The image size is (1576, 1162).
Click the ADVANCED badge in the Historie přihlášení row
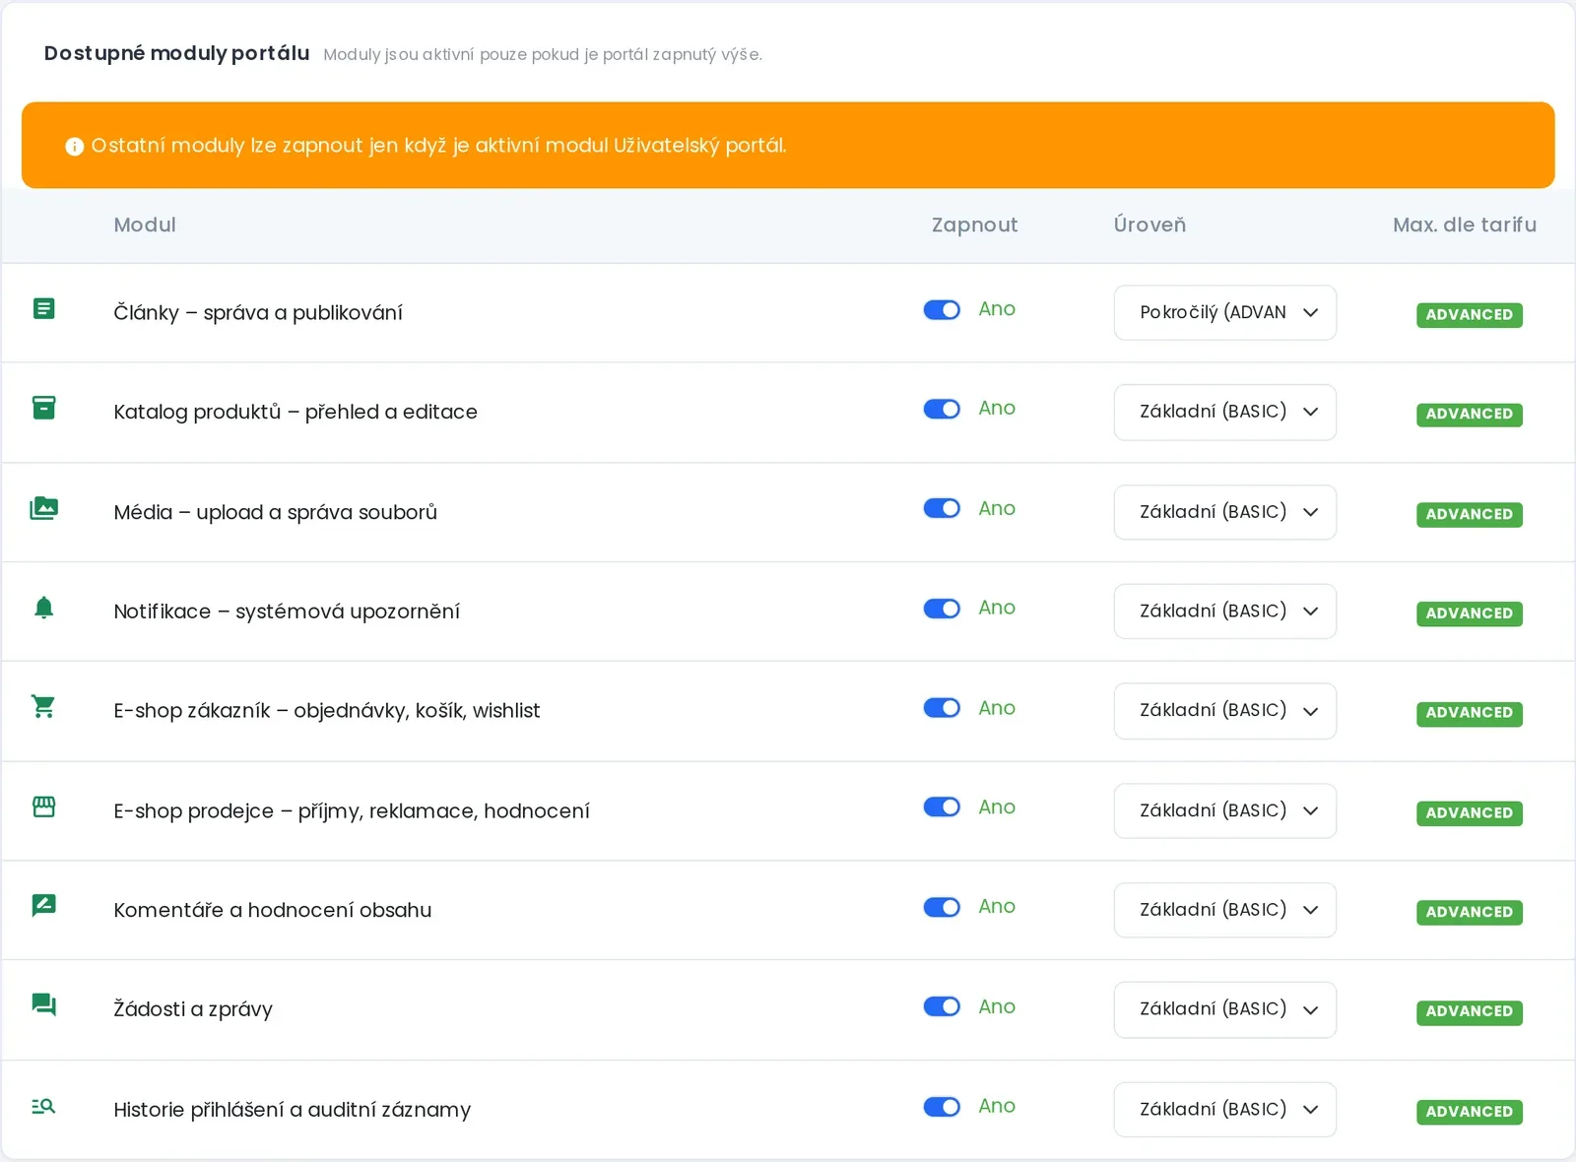point(1469,1112)
